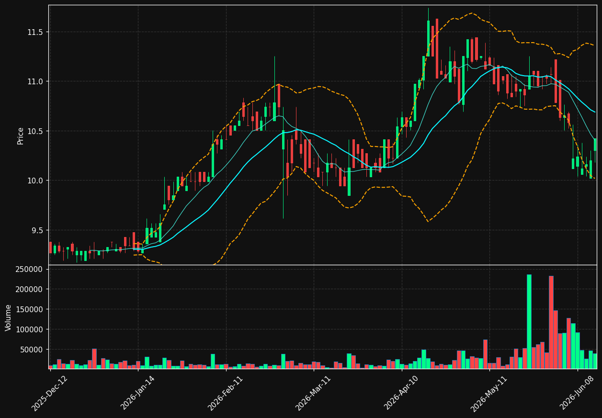Click the 250000 volume axis value
602x418 pixels.
(x=29, y=269)
